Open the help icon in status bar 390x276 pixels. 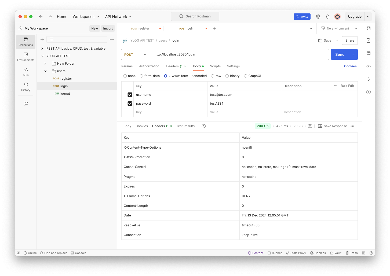(371, 253)
